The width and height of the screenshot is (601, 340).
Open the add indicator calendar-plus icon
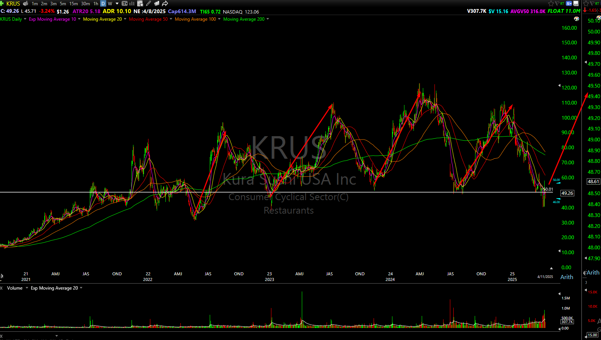[x=140, y=4]
